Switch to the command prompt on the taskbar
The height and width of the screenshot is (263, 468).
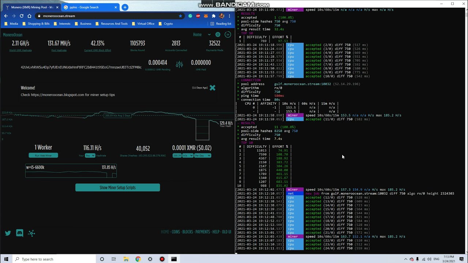[x=174, y=259]
